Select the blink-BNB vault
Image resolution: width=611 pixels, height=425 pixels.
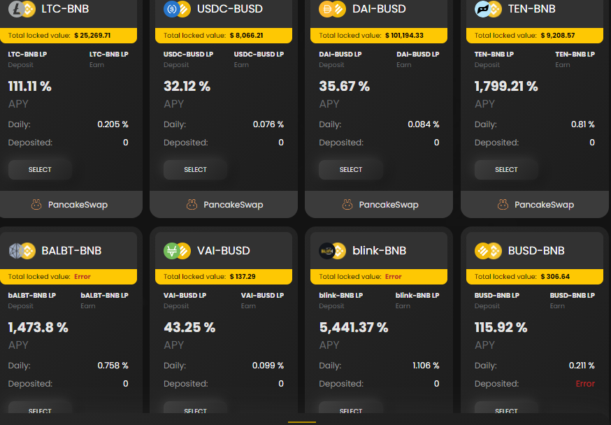351,408
